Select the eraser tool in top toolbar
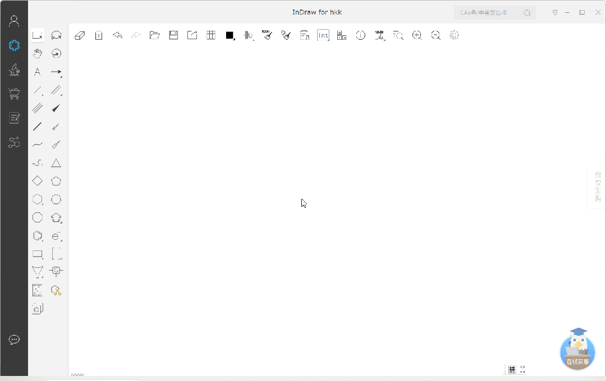Image resolution: width=606 pixels, height=381 pixels. (80, 35)
